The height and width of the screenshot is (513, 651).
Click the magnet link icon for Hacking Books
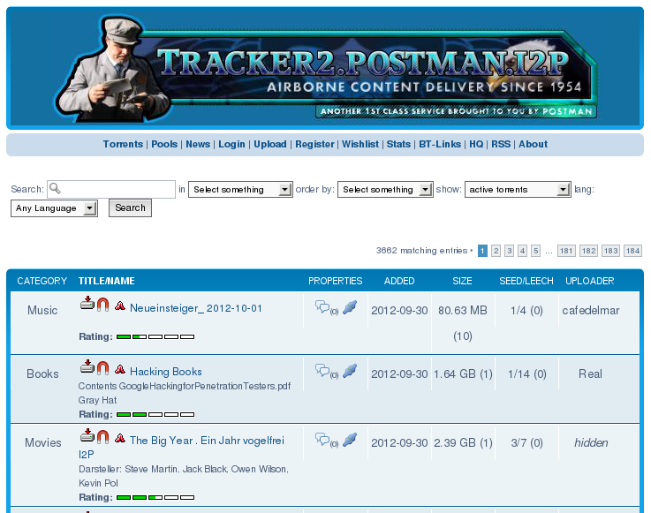coord(102,368)
